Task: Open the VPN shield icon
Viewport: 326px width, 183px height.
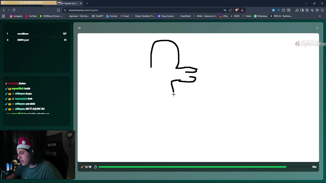Action: click(x=317, y=10)
